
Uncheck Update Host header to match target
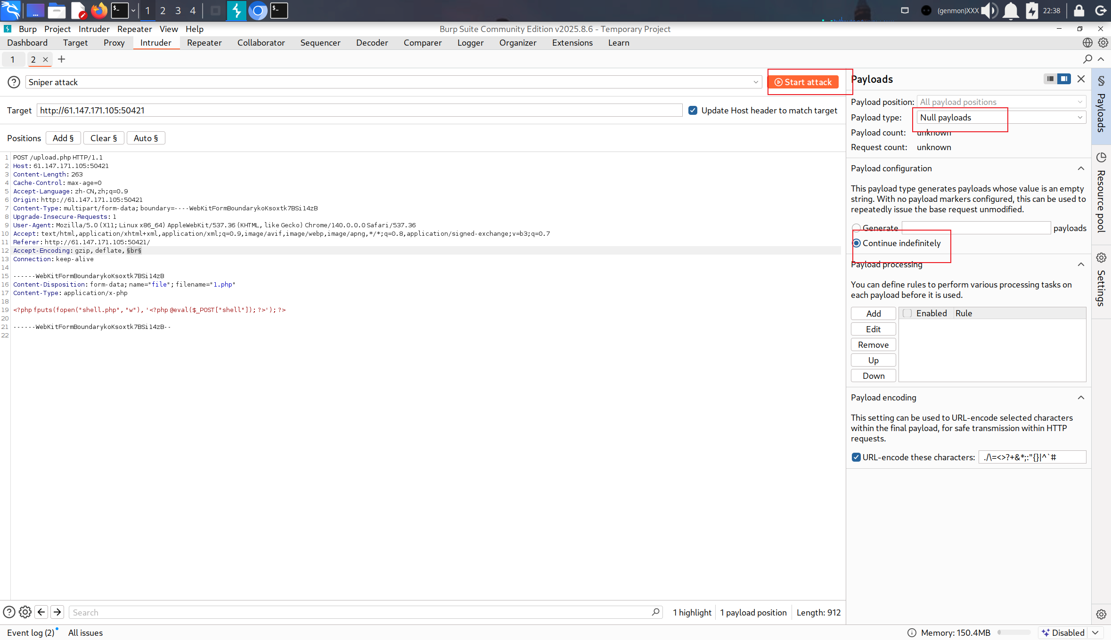[x=693, y=111]
